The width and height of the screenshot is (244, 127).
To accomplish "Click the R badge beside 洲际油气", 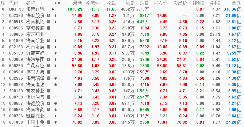I will coord(49,97).
